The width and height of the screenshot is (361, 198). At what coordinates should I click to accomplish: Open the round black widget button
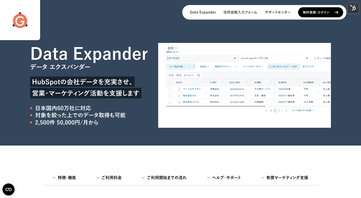pos(9,189)
